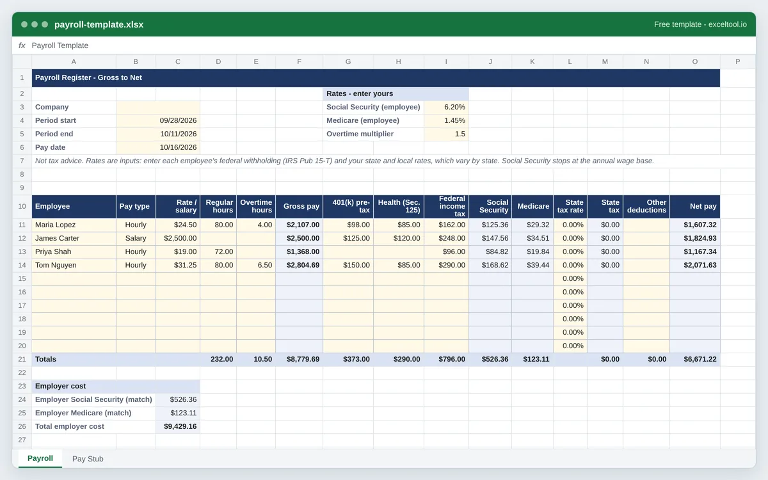768x480 pixels.
Task: Click the Employee column heading
Action: pos(74,206)
